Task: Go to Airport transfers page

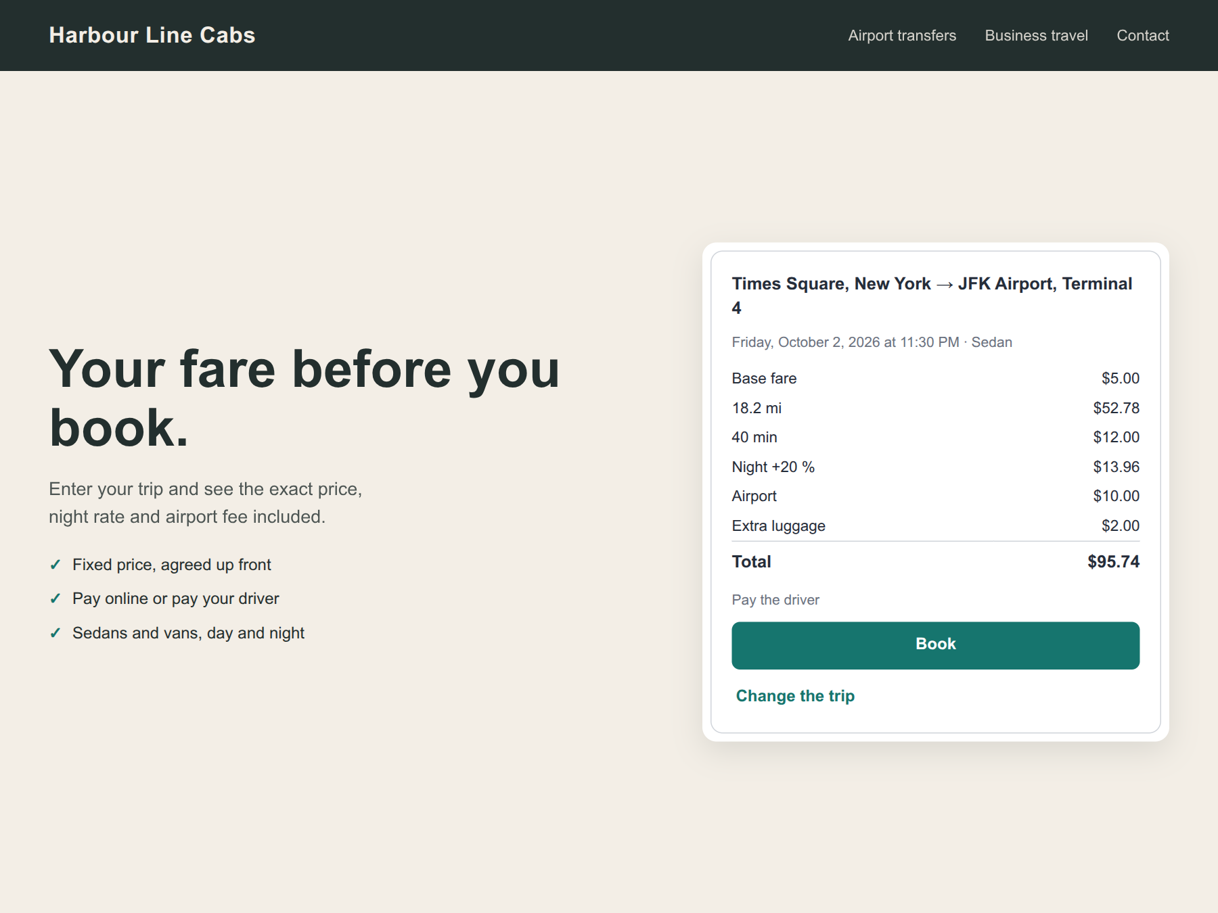Action: (x=902, y=35)
